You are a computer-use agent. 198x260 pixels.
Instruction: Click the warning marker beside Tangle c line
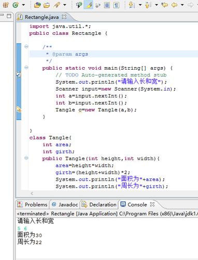point(19,109)
